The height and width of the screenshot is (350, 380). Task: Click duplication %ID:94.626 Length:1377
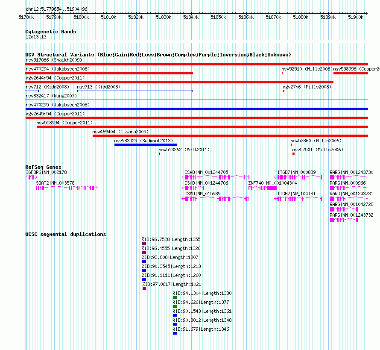[x=175, y=306]
